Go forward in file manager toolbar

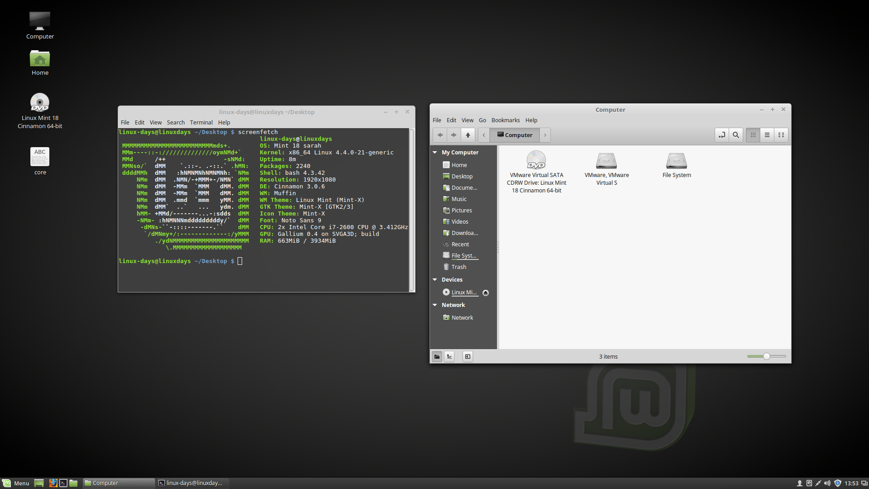[x=454, y=135]
